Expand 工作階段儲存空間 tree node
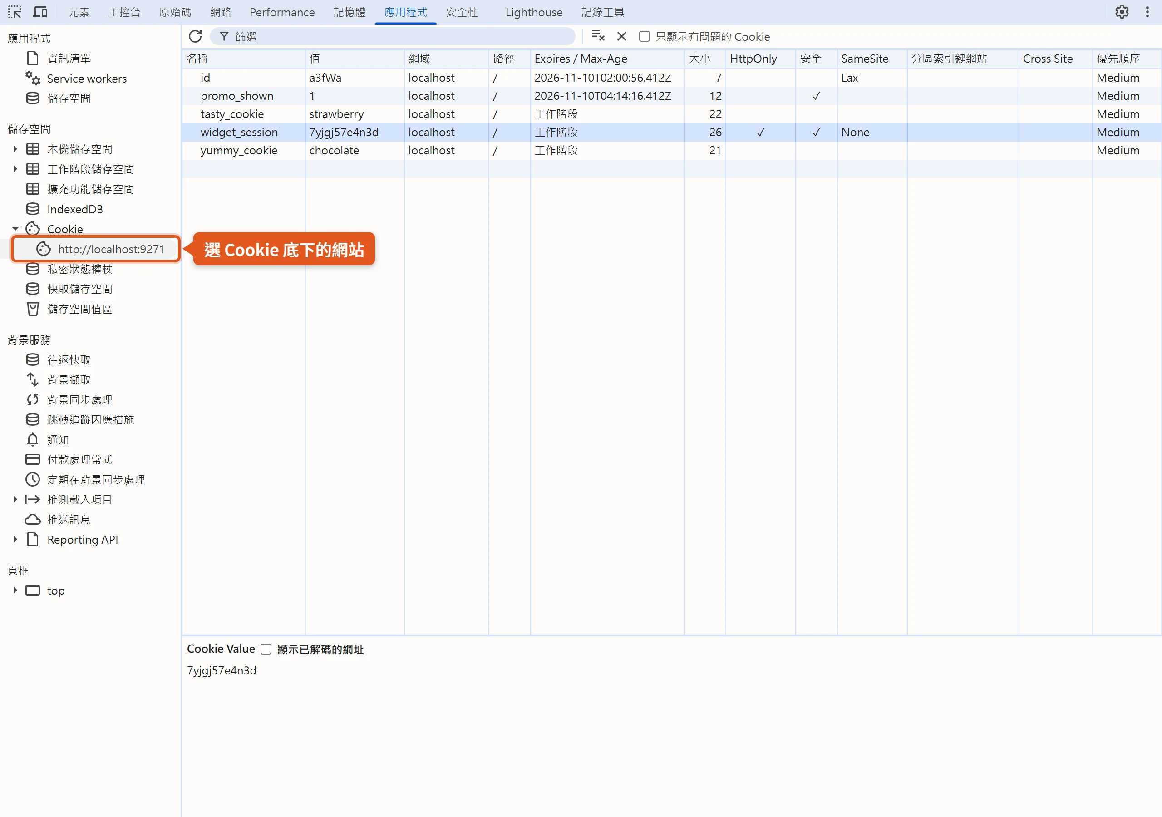The image size is (1162, 817). (x=15, y=169)
